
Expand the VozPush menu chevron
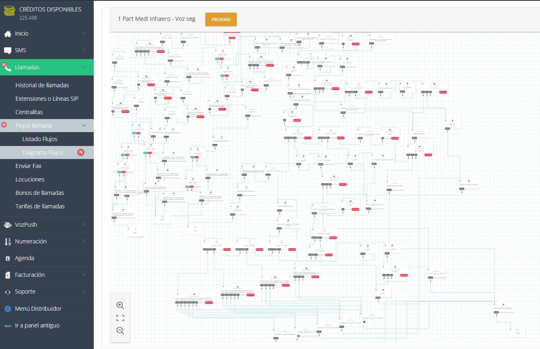pyautogui.click(x=84, y=225)
